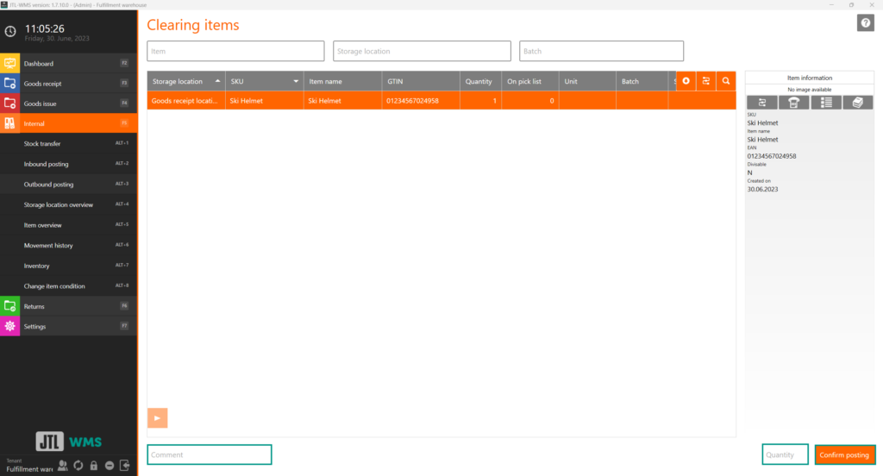Click the download arrow icon in table header

[x=686, y=81]
